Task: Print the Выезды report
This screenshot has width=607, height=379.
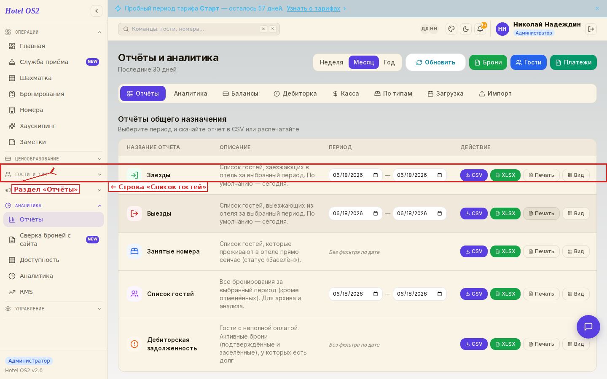Action: [541, 214]
